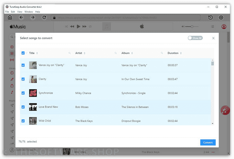Sort the list by Title
The image size is (234, 159).
(37, 53)
